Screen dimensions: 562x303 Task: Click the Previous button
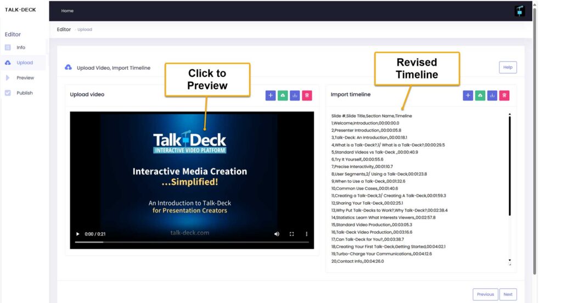tap(485, 294)
